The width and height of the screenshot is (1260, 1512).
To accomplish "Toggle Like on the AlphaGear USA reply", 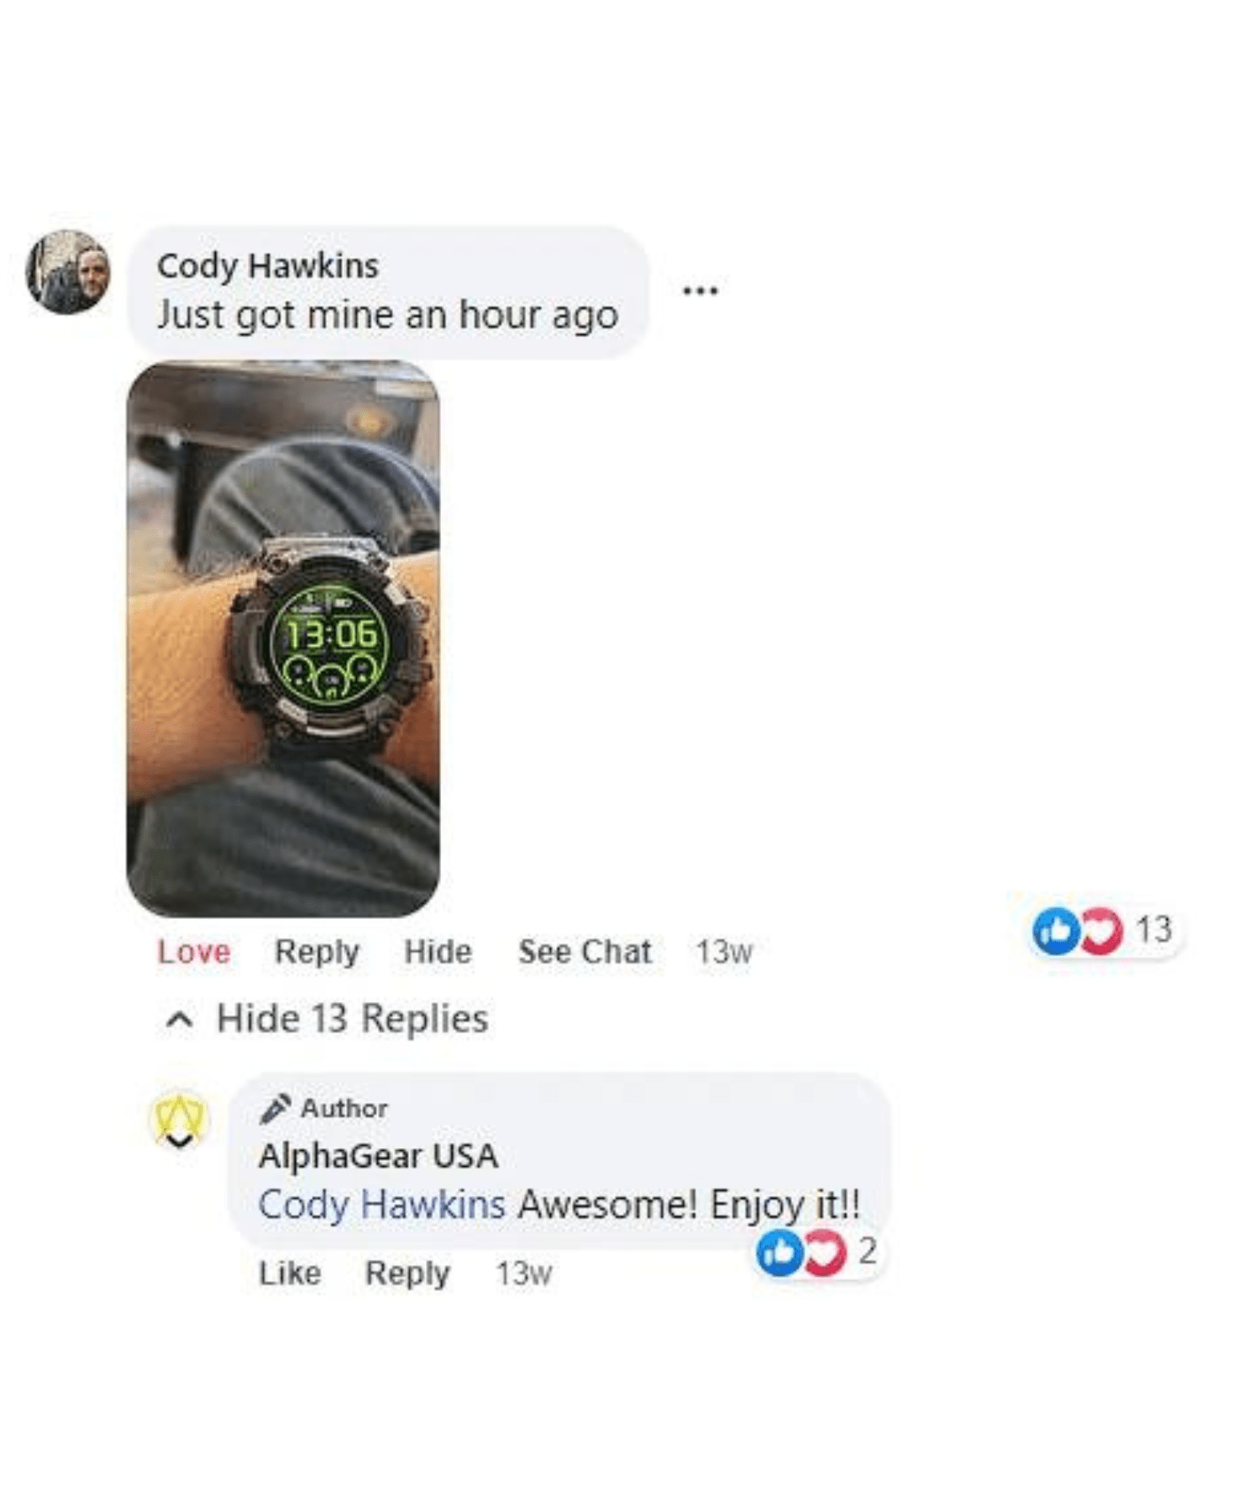I will [x=290, y=1273].
